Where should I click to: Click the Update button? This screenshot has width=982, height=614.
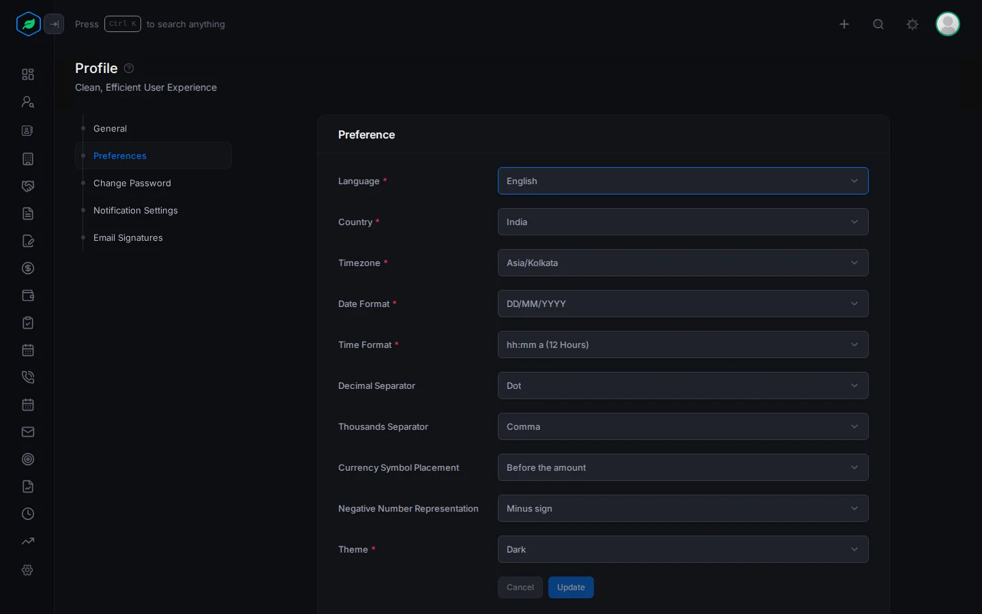571,587
